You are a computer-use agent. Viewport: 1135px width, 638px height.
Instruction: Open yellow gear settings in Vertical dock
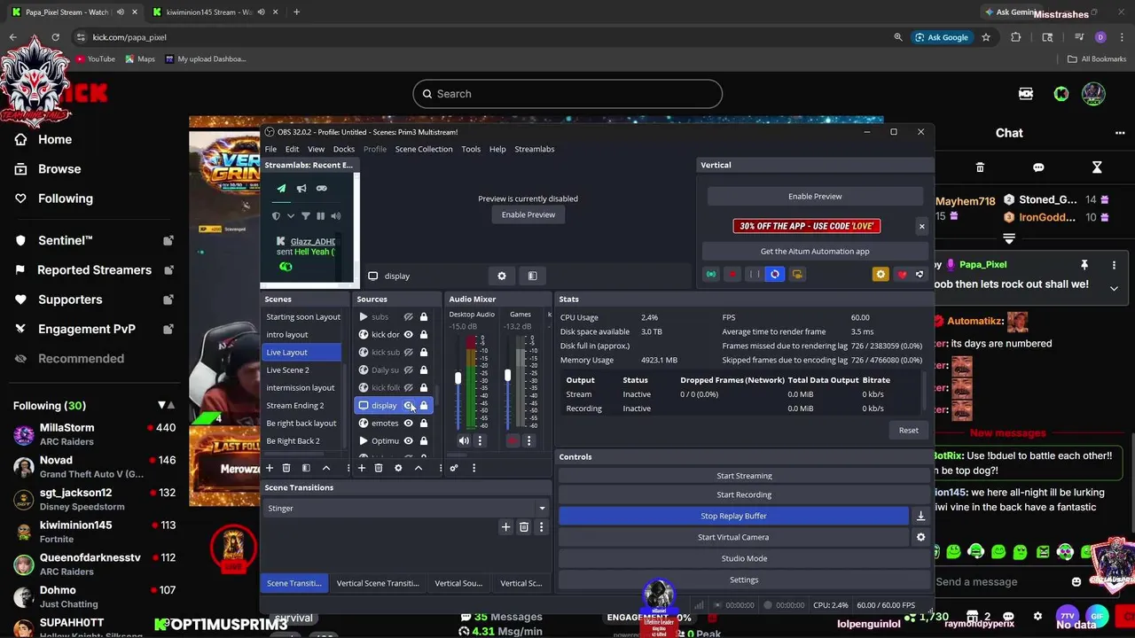881,275
